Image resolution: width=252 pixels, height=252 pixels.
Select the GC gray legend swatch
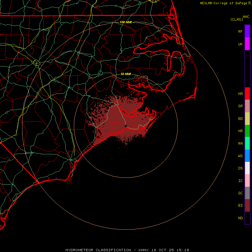pyautogui.click(x=247, y=193)
